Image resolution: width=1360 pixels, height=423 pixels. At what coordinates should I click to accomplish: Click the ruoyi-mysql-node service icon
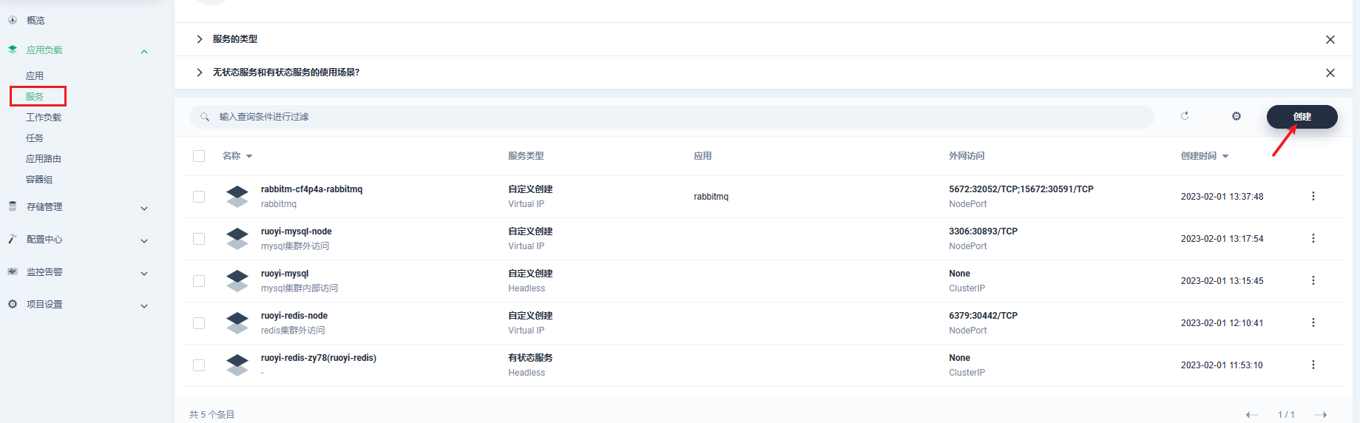pyautogui.click(x=237, y=239)
